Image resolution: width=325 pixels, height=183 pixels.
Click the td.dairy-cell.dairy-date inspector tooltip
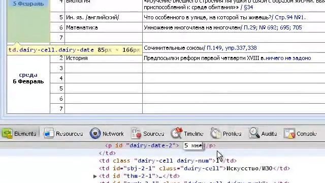75,50
